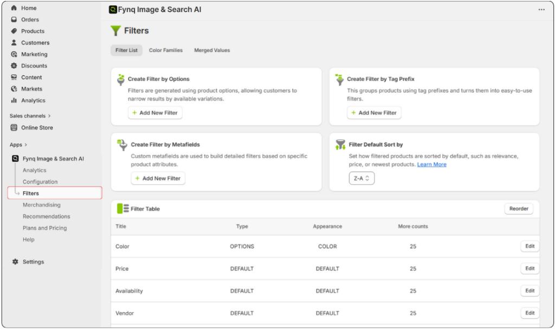
Task: Switch to the Merged Values tab
Action: [212, 50]
